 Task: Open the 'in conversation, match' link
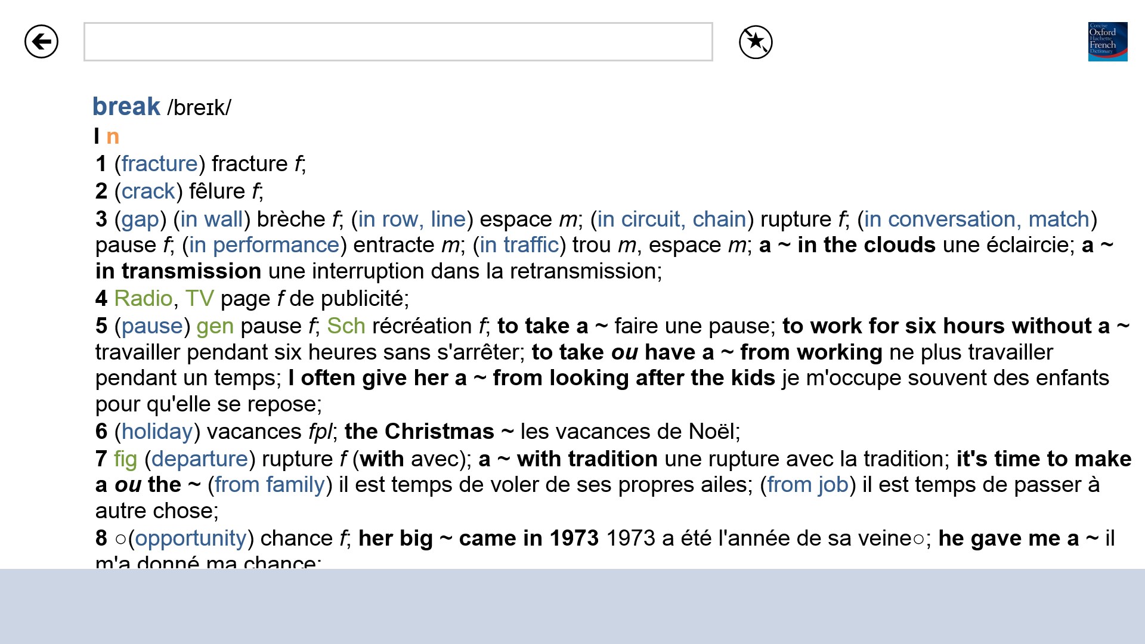(976, 219)
